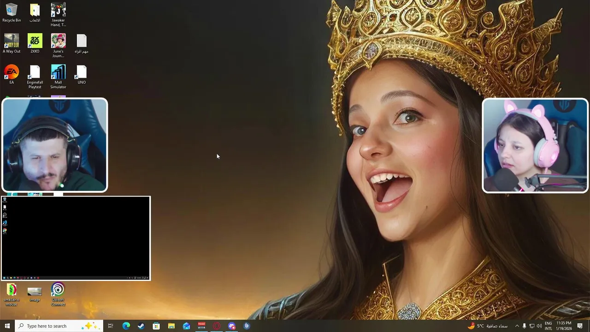Open the blue circular taskbar app
The image size is (590, 332).
click(x=247, y=326)
